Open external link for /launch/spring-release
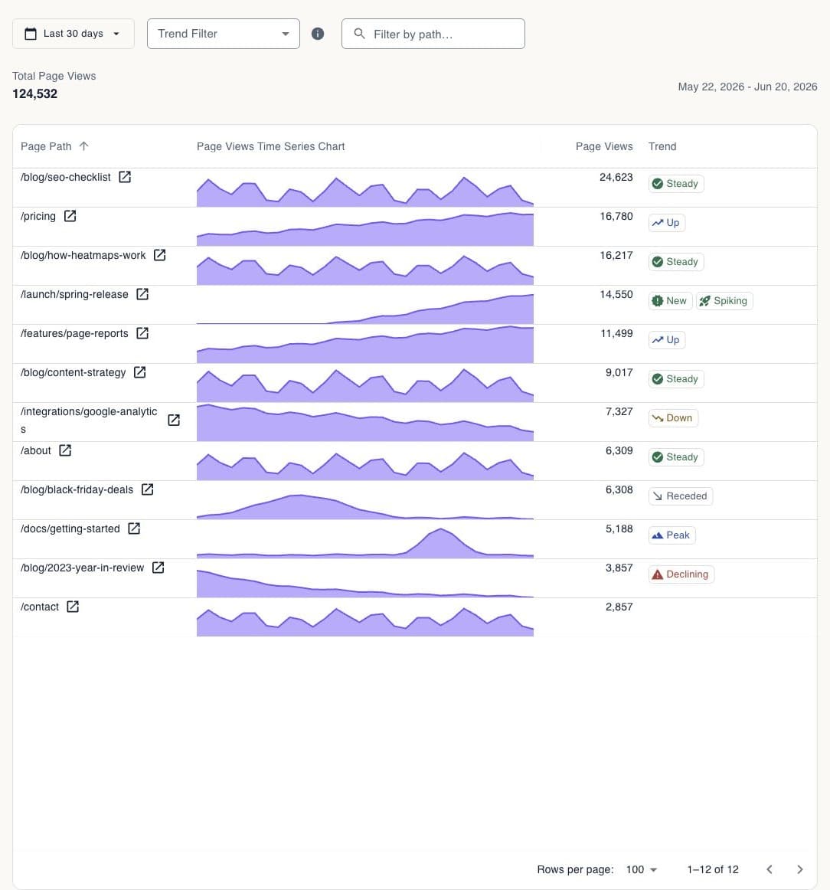The image size is (830, 890). [x=142, y=295]
